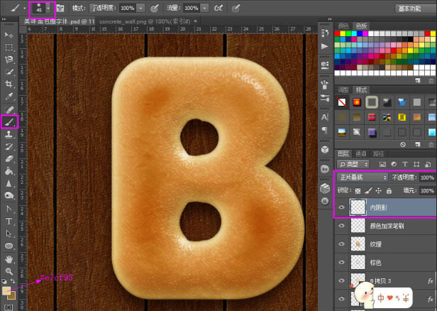Toggle visibility of the 棕色 layer

[341, 263]
